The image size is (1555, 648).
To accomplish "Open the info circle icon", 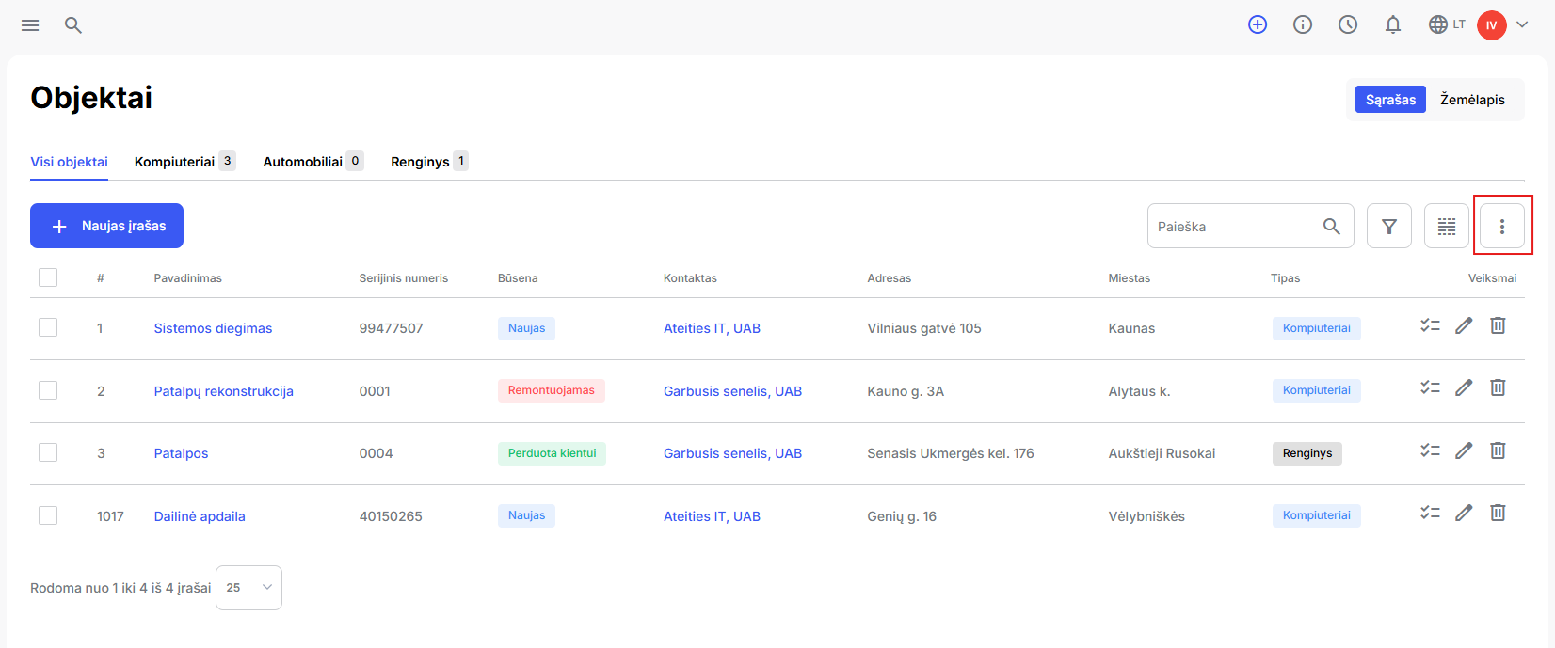I will pos(1303,25).
